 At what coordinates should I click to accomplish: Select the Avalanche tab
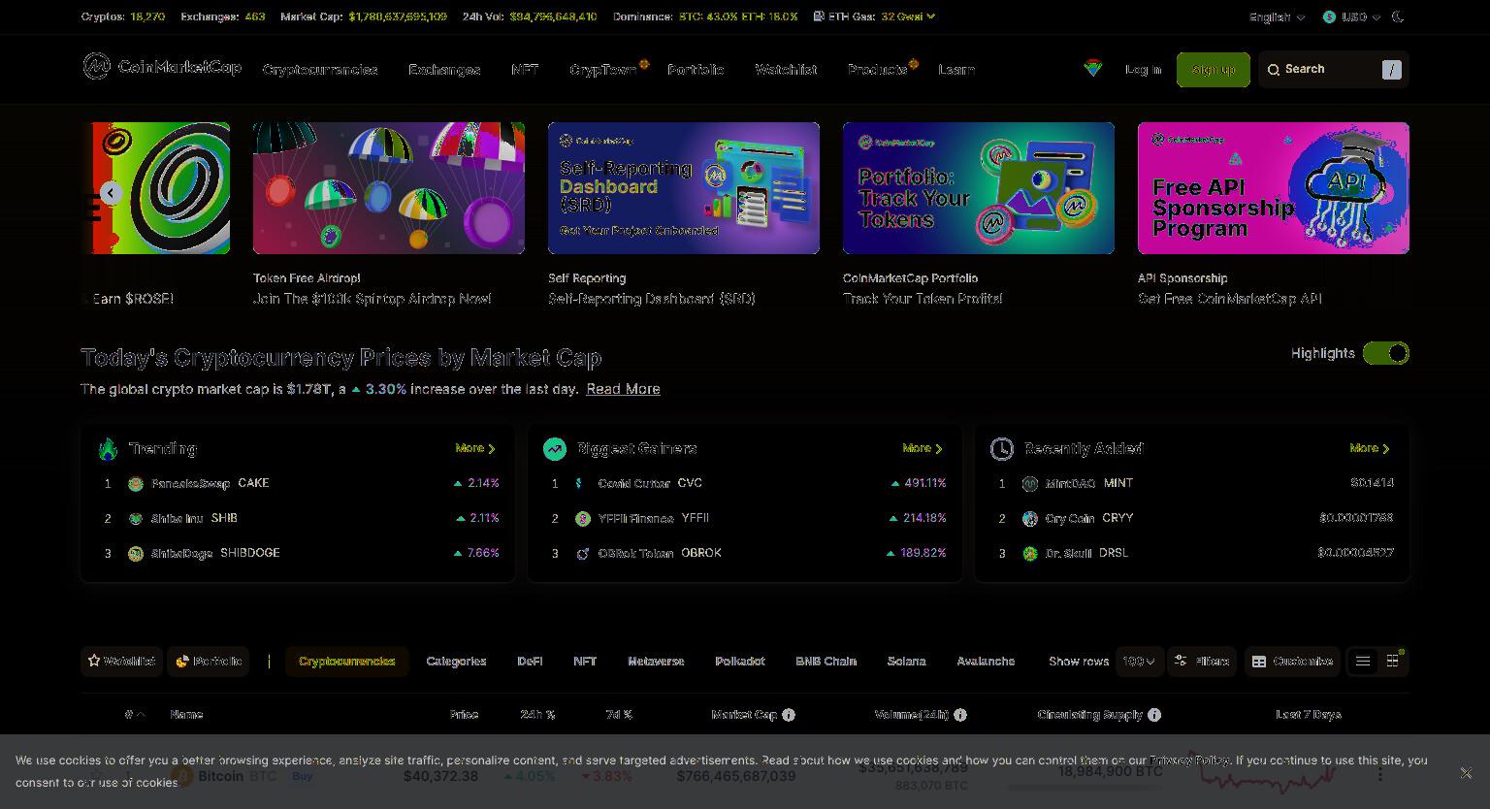[x=986, y=662]
